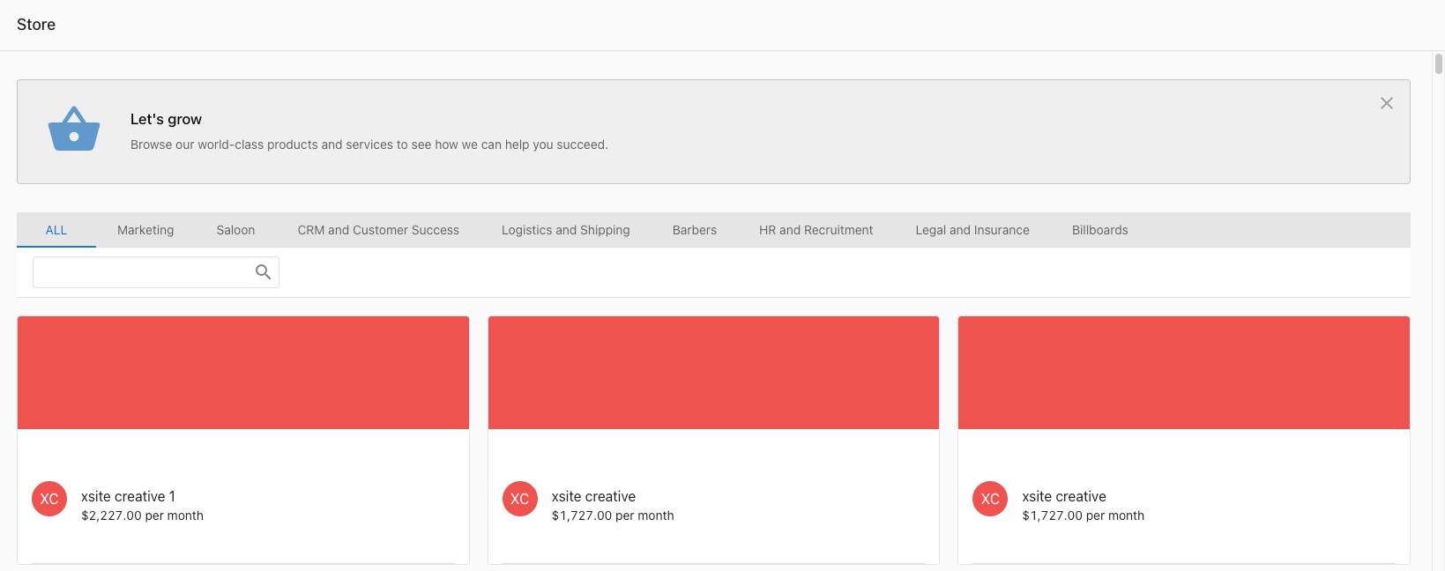Viewport: 1445px width, 571px height.
Task: Dismiss the Let's grow banner
Action: coord(1386,103)
